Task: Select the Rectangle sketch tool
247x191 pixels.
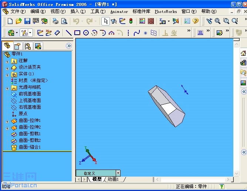Action: coord(77,33)
